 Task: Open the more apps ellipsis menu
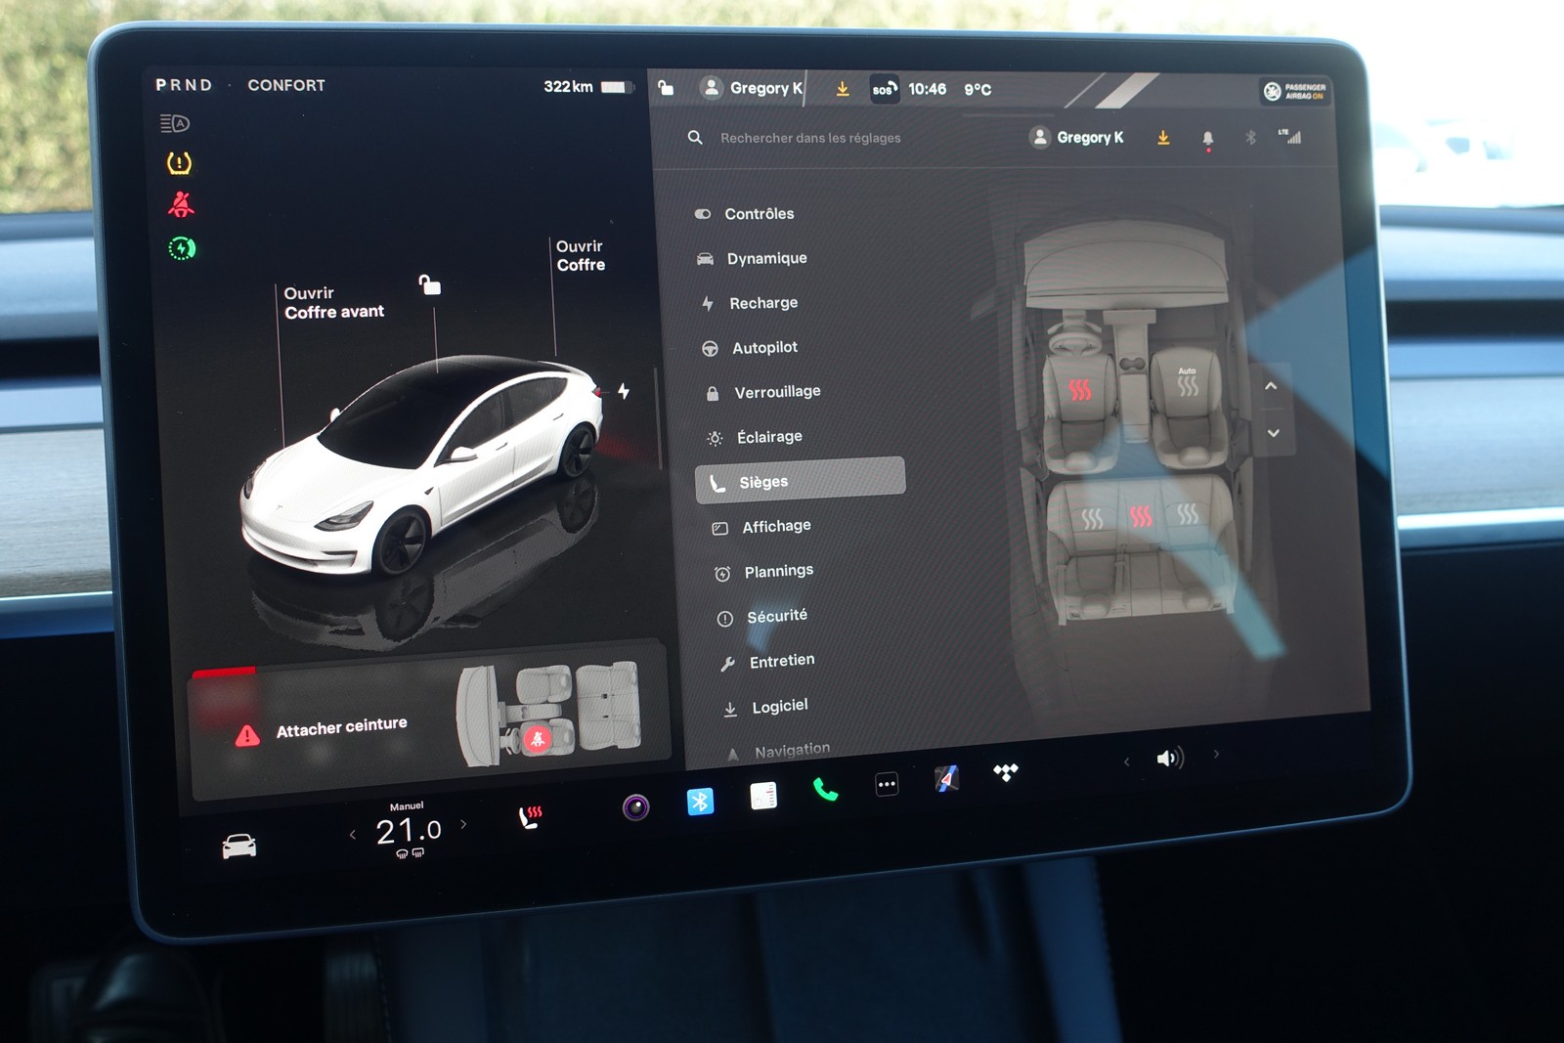(x=887, y=784)
